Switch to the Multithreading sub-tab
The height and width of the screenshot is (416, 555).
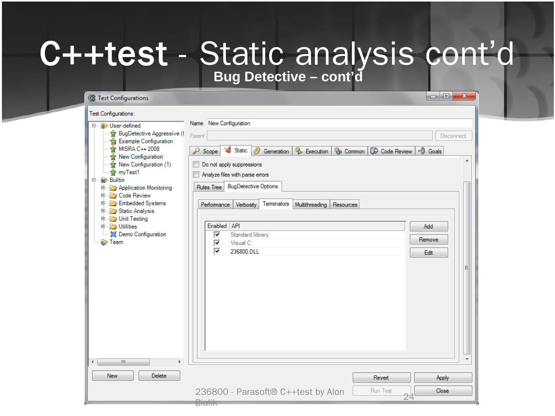pyautogui.click(x=311, y=205)
